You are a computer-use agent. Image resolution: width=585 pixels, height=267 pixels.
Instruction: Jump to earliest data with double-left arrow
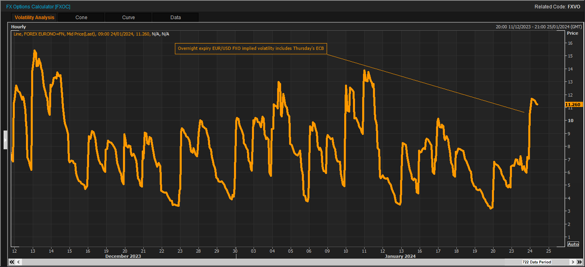(12, 262)
